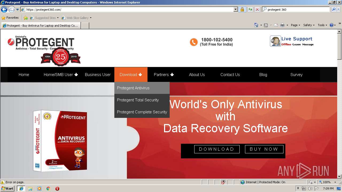Click the Help question mark icon
The height and width of the screenshot is (192, 342).
click(332, 25)
